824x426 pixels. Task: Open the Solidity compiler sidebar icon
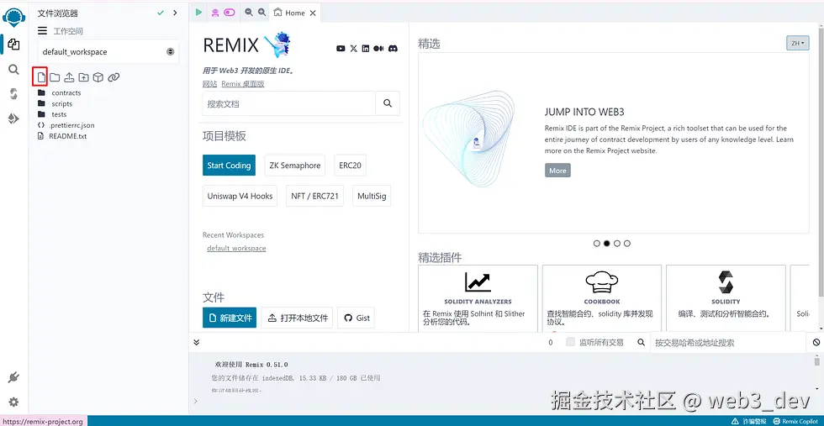13,94
